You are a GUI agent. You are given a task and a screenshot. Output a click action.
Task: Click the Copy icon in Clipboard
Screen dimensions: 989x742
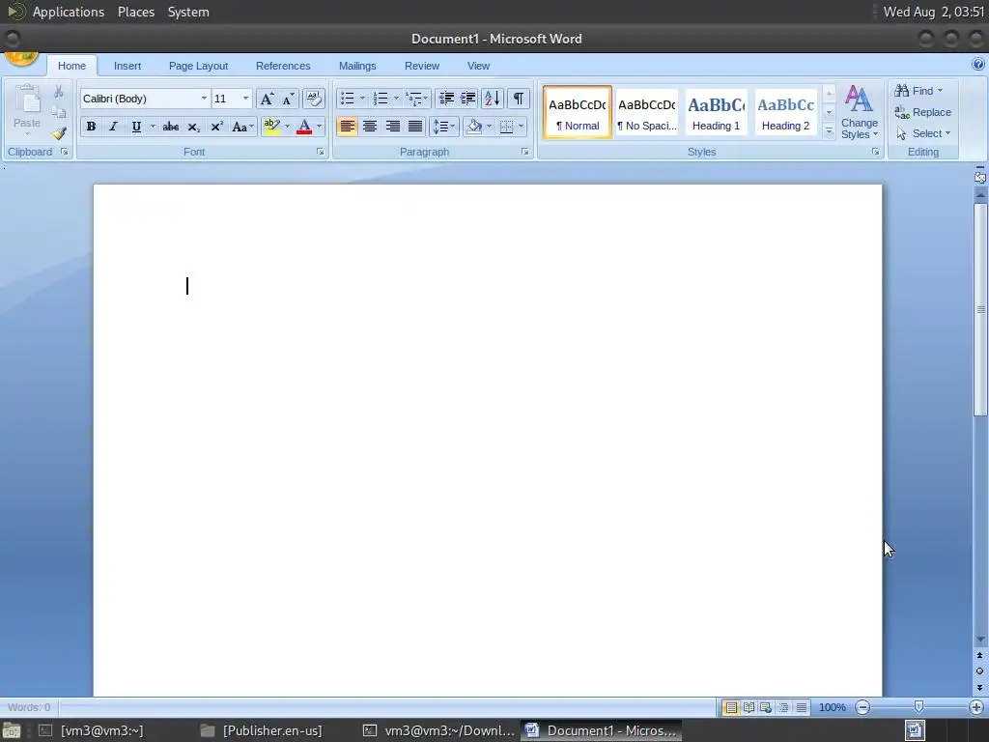pos(58,113)
